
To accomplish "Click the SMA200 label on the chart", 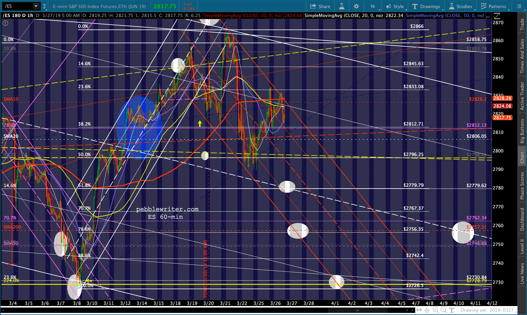I will 12,227.
